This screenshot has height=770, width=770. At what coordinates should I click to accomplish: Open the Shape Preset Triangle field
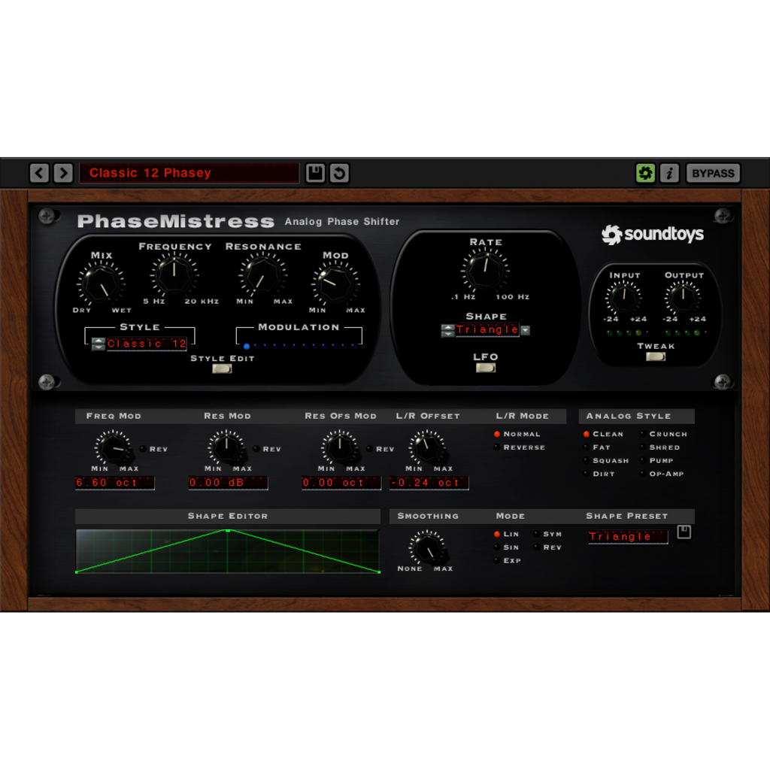coord(628,537)
